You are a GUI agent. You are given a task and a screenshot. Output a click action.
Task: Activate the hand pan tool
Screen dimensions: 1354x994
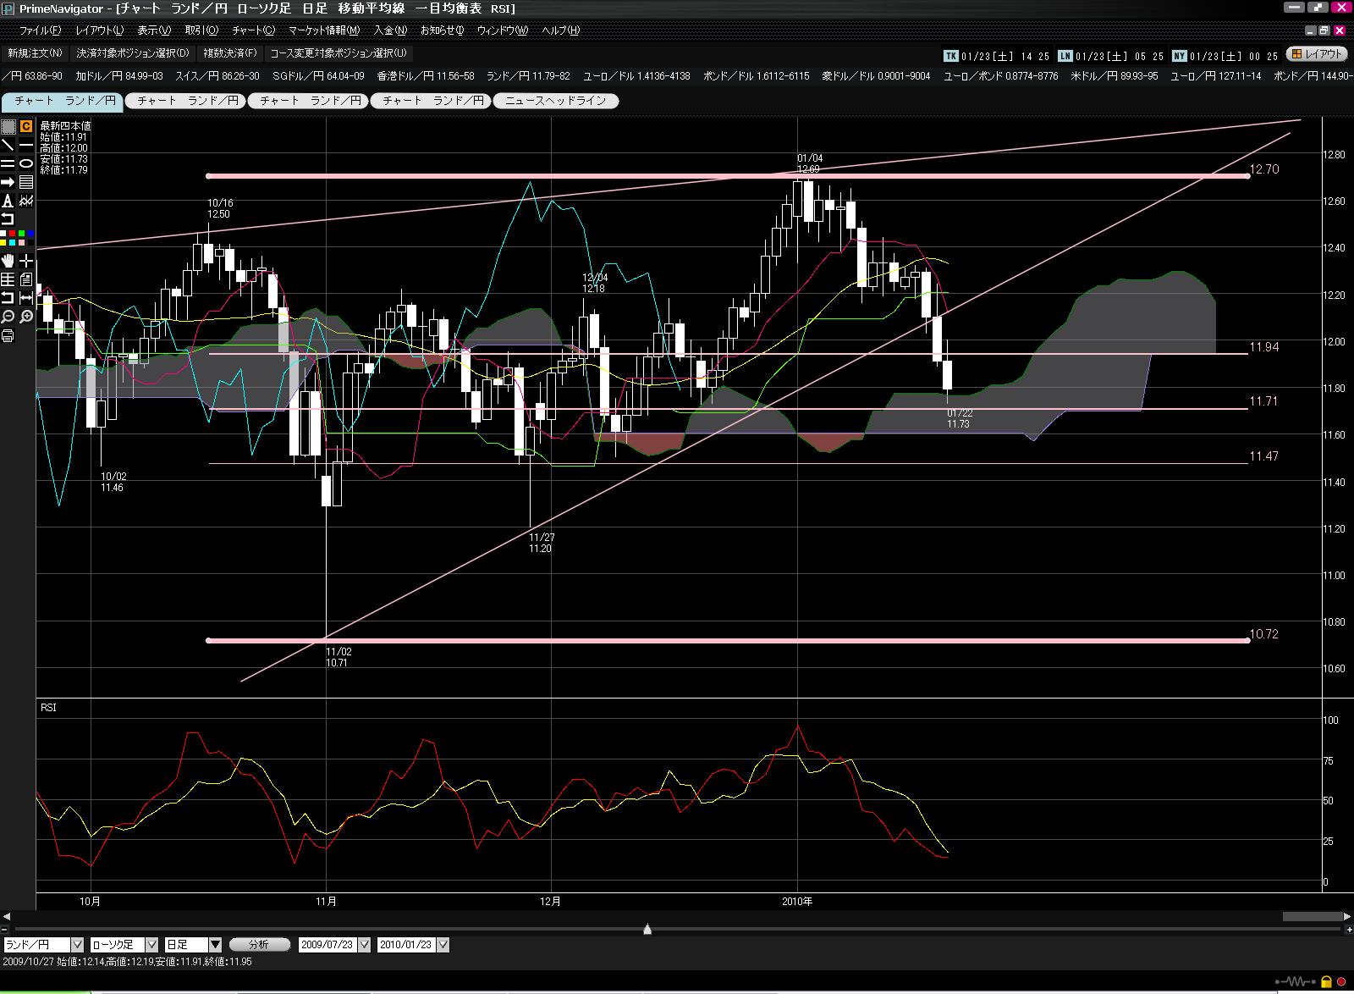pos(8,260)
